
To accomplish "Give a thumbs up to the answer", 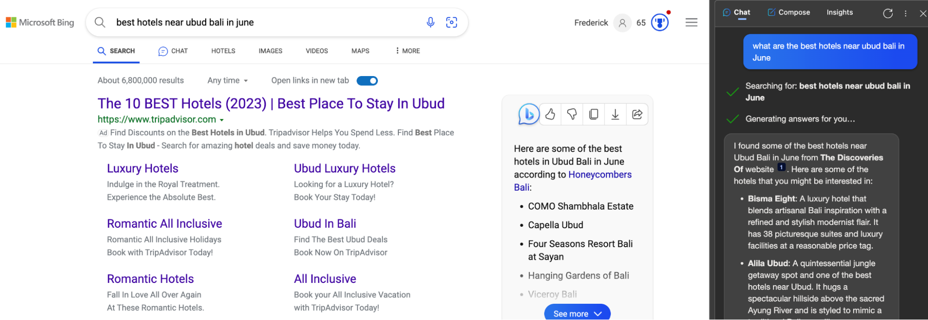I will pyautogui.click(x=550, y=114).
